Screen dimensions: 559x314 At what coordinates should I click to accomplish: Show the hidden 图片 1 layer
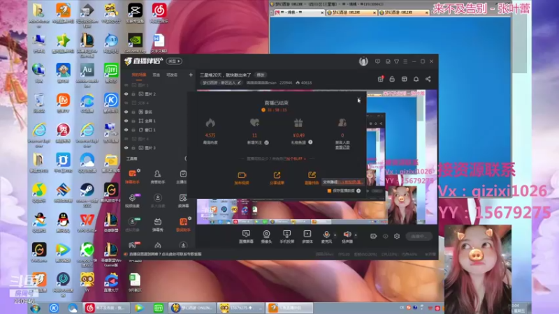point(126,85)
